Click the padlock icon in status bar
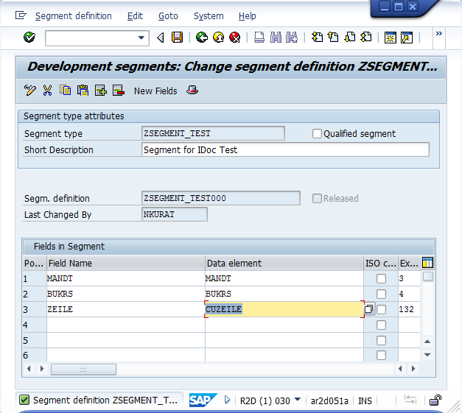 click(435, 400)
